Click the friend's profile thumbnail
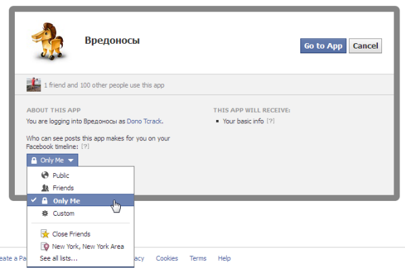 pos(34,84)
